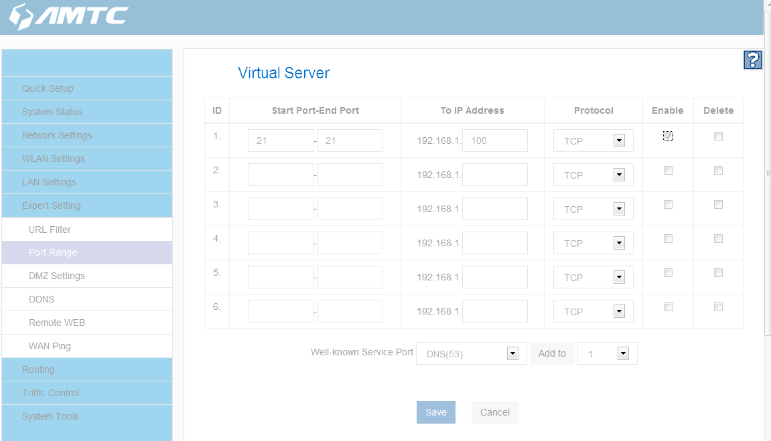Open the URL Filter submenu
The width and height of the screenshot is (771, 441).
87,230
